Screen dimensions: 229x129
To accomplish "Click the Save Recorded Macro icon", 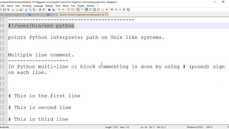I will tap(128, 10).
